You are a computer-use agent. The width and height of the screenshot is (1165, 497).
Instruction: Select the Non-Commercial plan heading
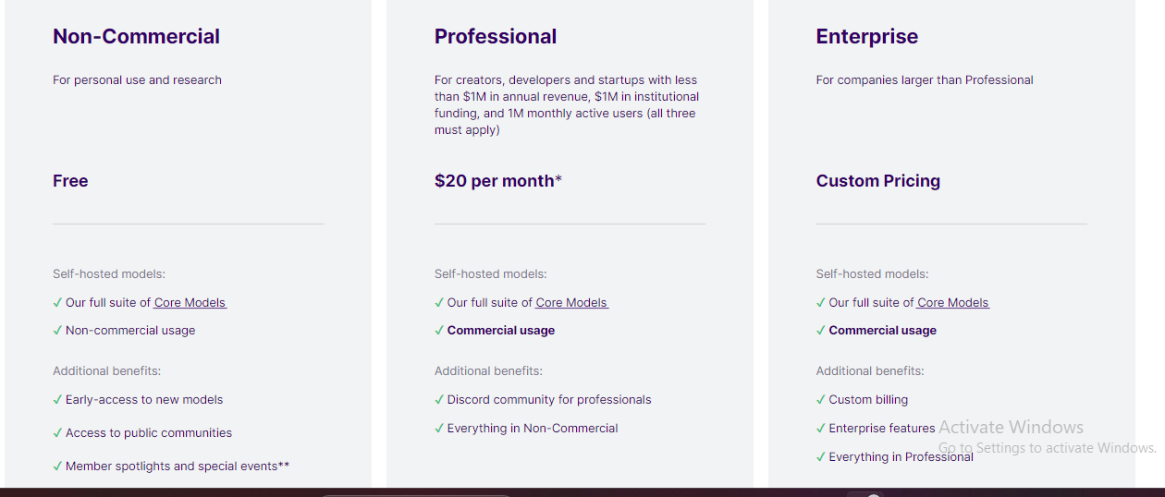pyautogui.click(x=136, y=37)
